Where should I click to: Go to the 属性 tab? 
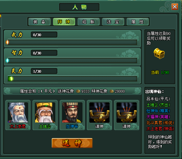138,22
